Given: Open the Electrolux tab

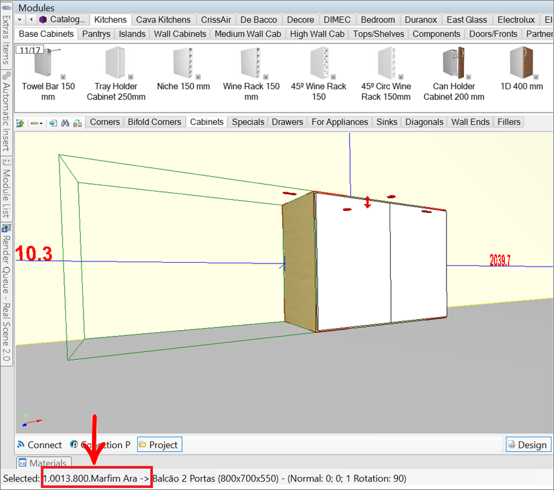Looking at the screenshot, I should [x=516, y=19].
